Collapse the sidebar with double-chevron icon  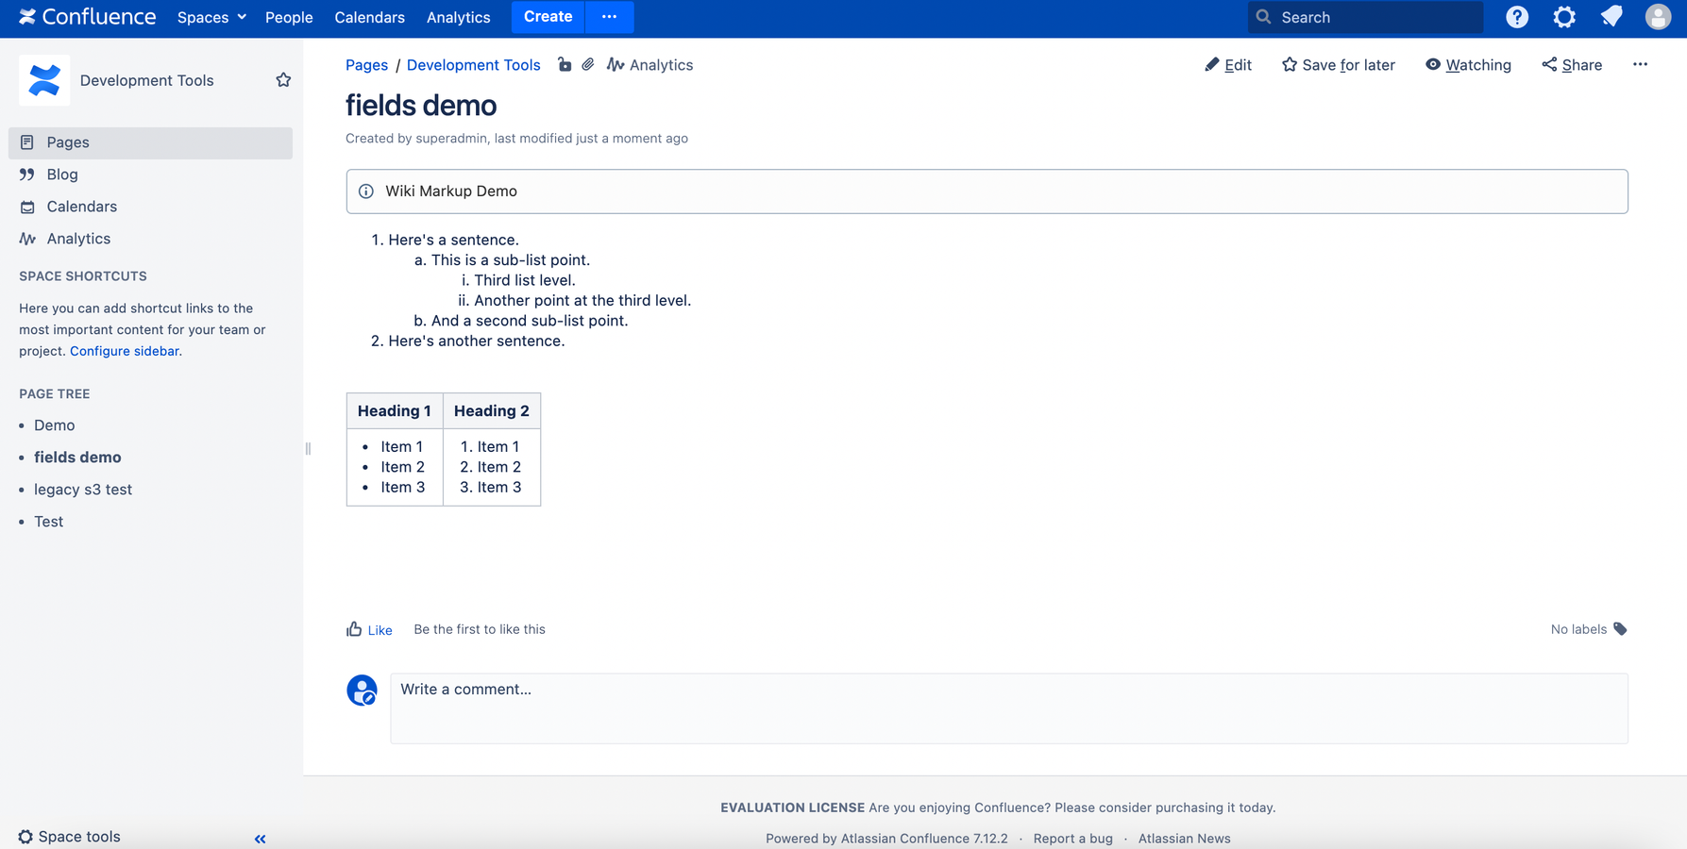pyautogui.click(x=260, y=839)
